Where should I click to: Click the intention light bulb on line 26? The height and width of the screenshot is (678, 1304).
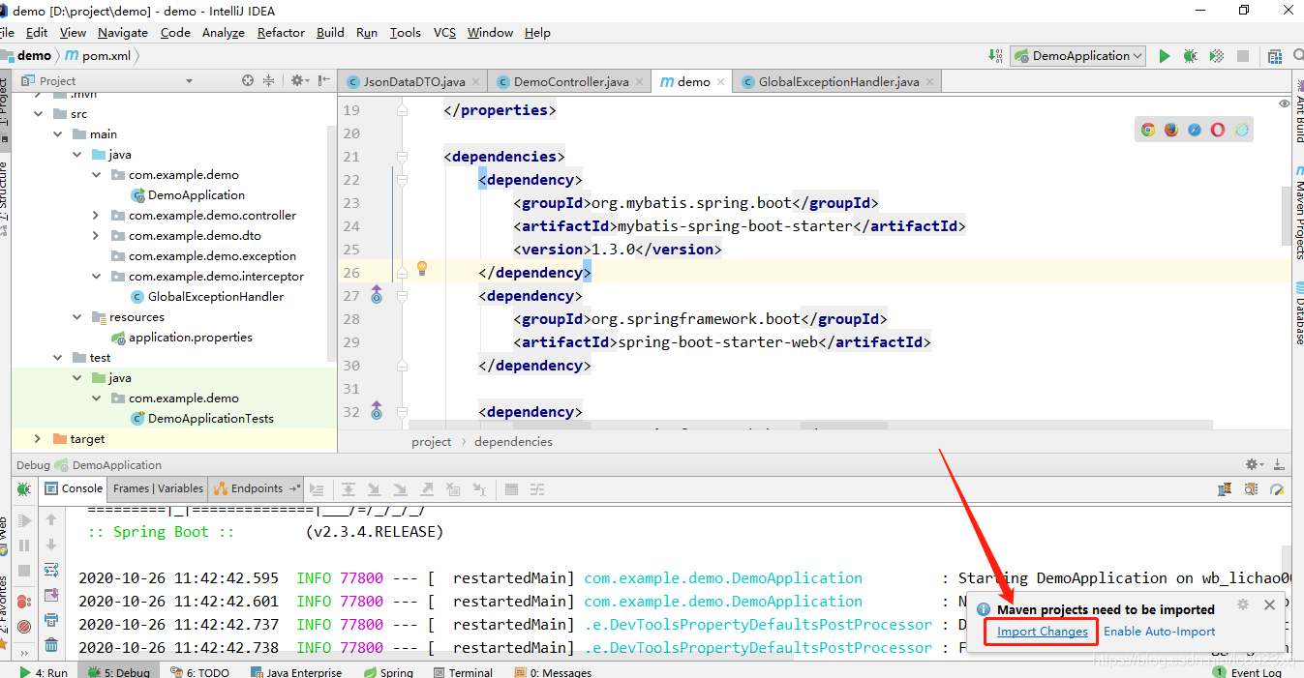422,268
